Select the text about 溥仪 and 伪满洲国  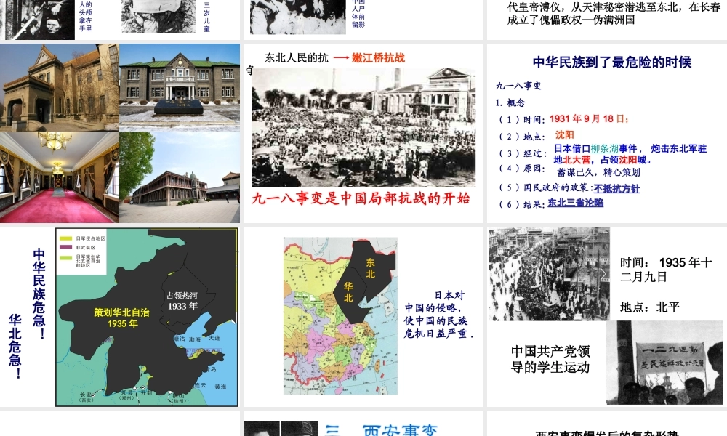(614, 13)
